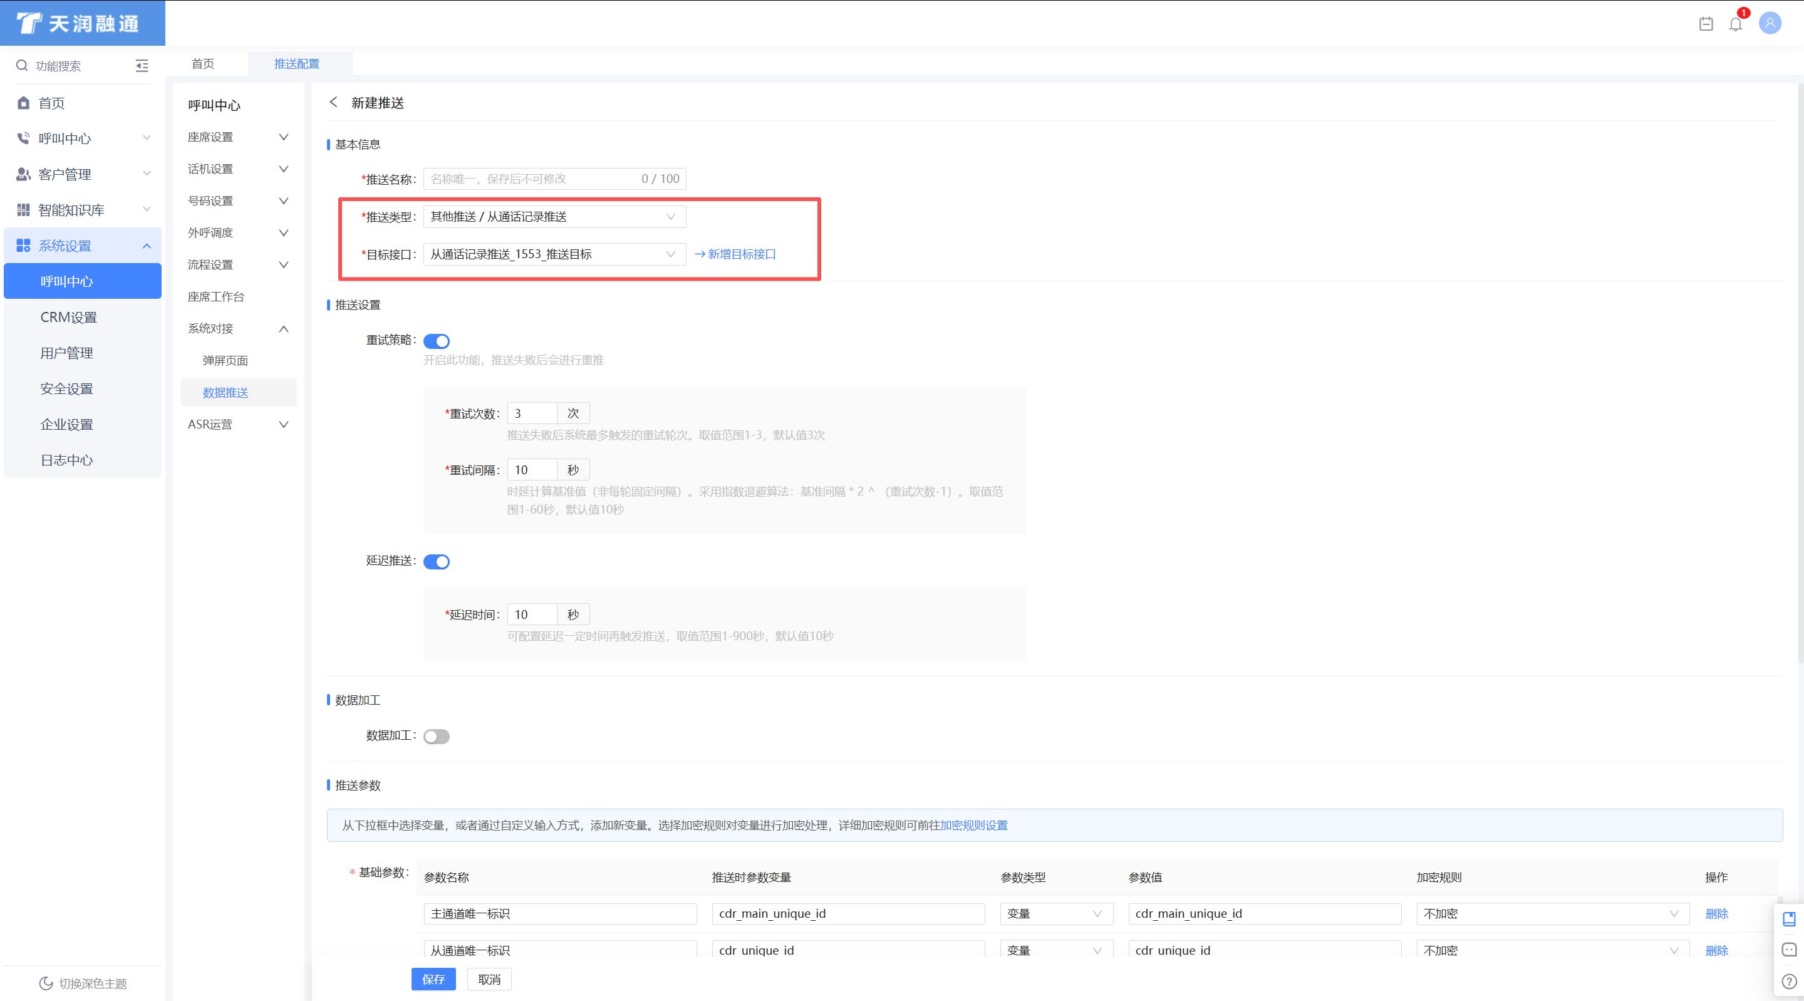The image size is (1804, 1001).
Task: Select 数据推送 submenu item
Action: coord(238,392)
